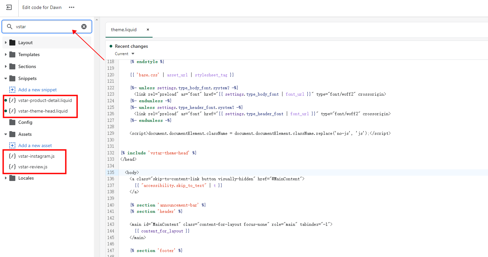Click the code icon of vstar-review.js
Screen dimensions: 488x257
(x=12, y=167)
